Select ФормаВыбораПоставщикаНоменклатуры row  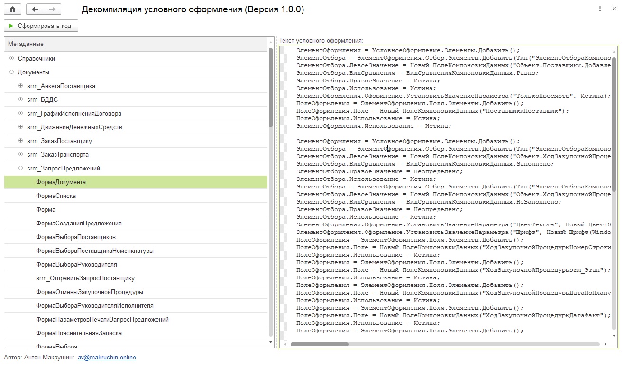tap(136, 251)
